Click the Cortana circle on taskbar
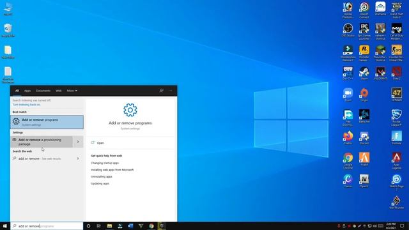 click(x=88, y=226)
